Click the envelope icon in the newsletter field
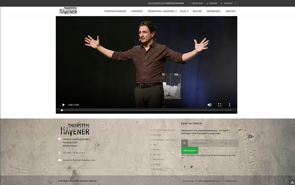The height and width of the screenshot is (185, 295). [x=185, y=143]
